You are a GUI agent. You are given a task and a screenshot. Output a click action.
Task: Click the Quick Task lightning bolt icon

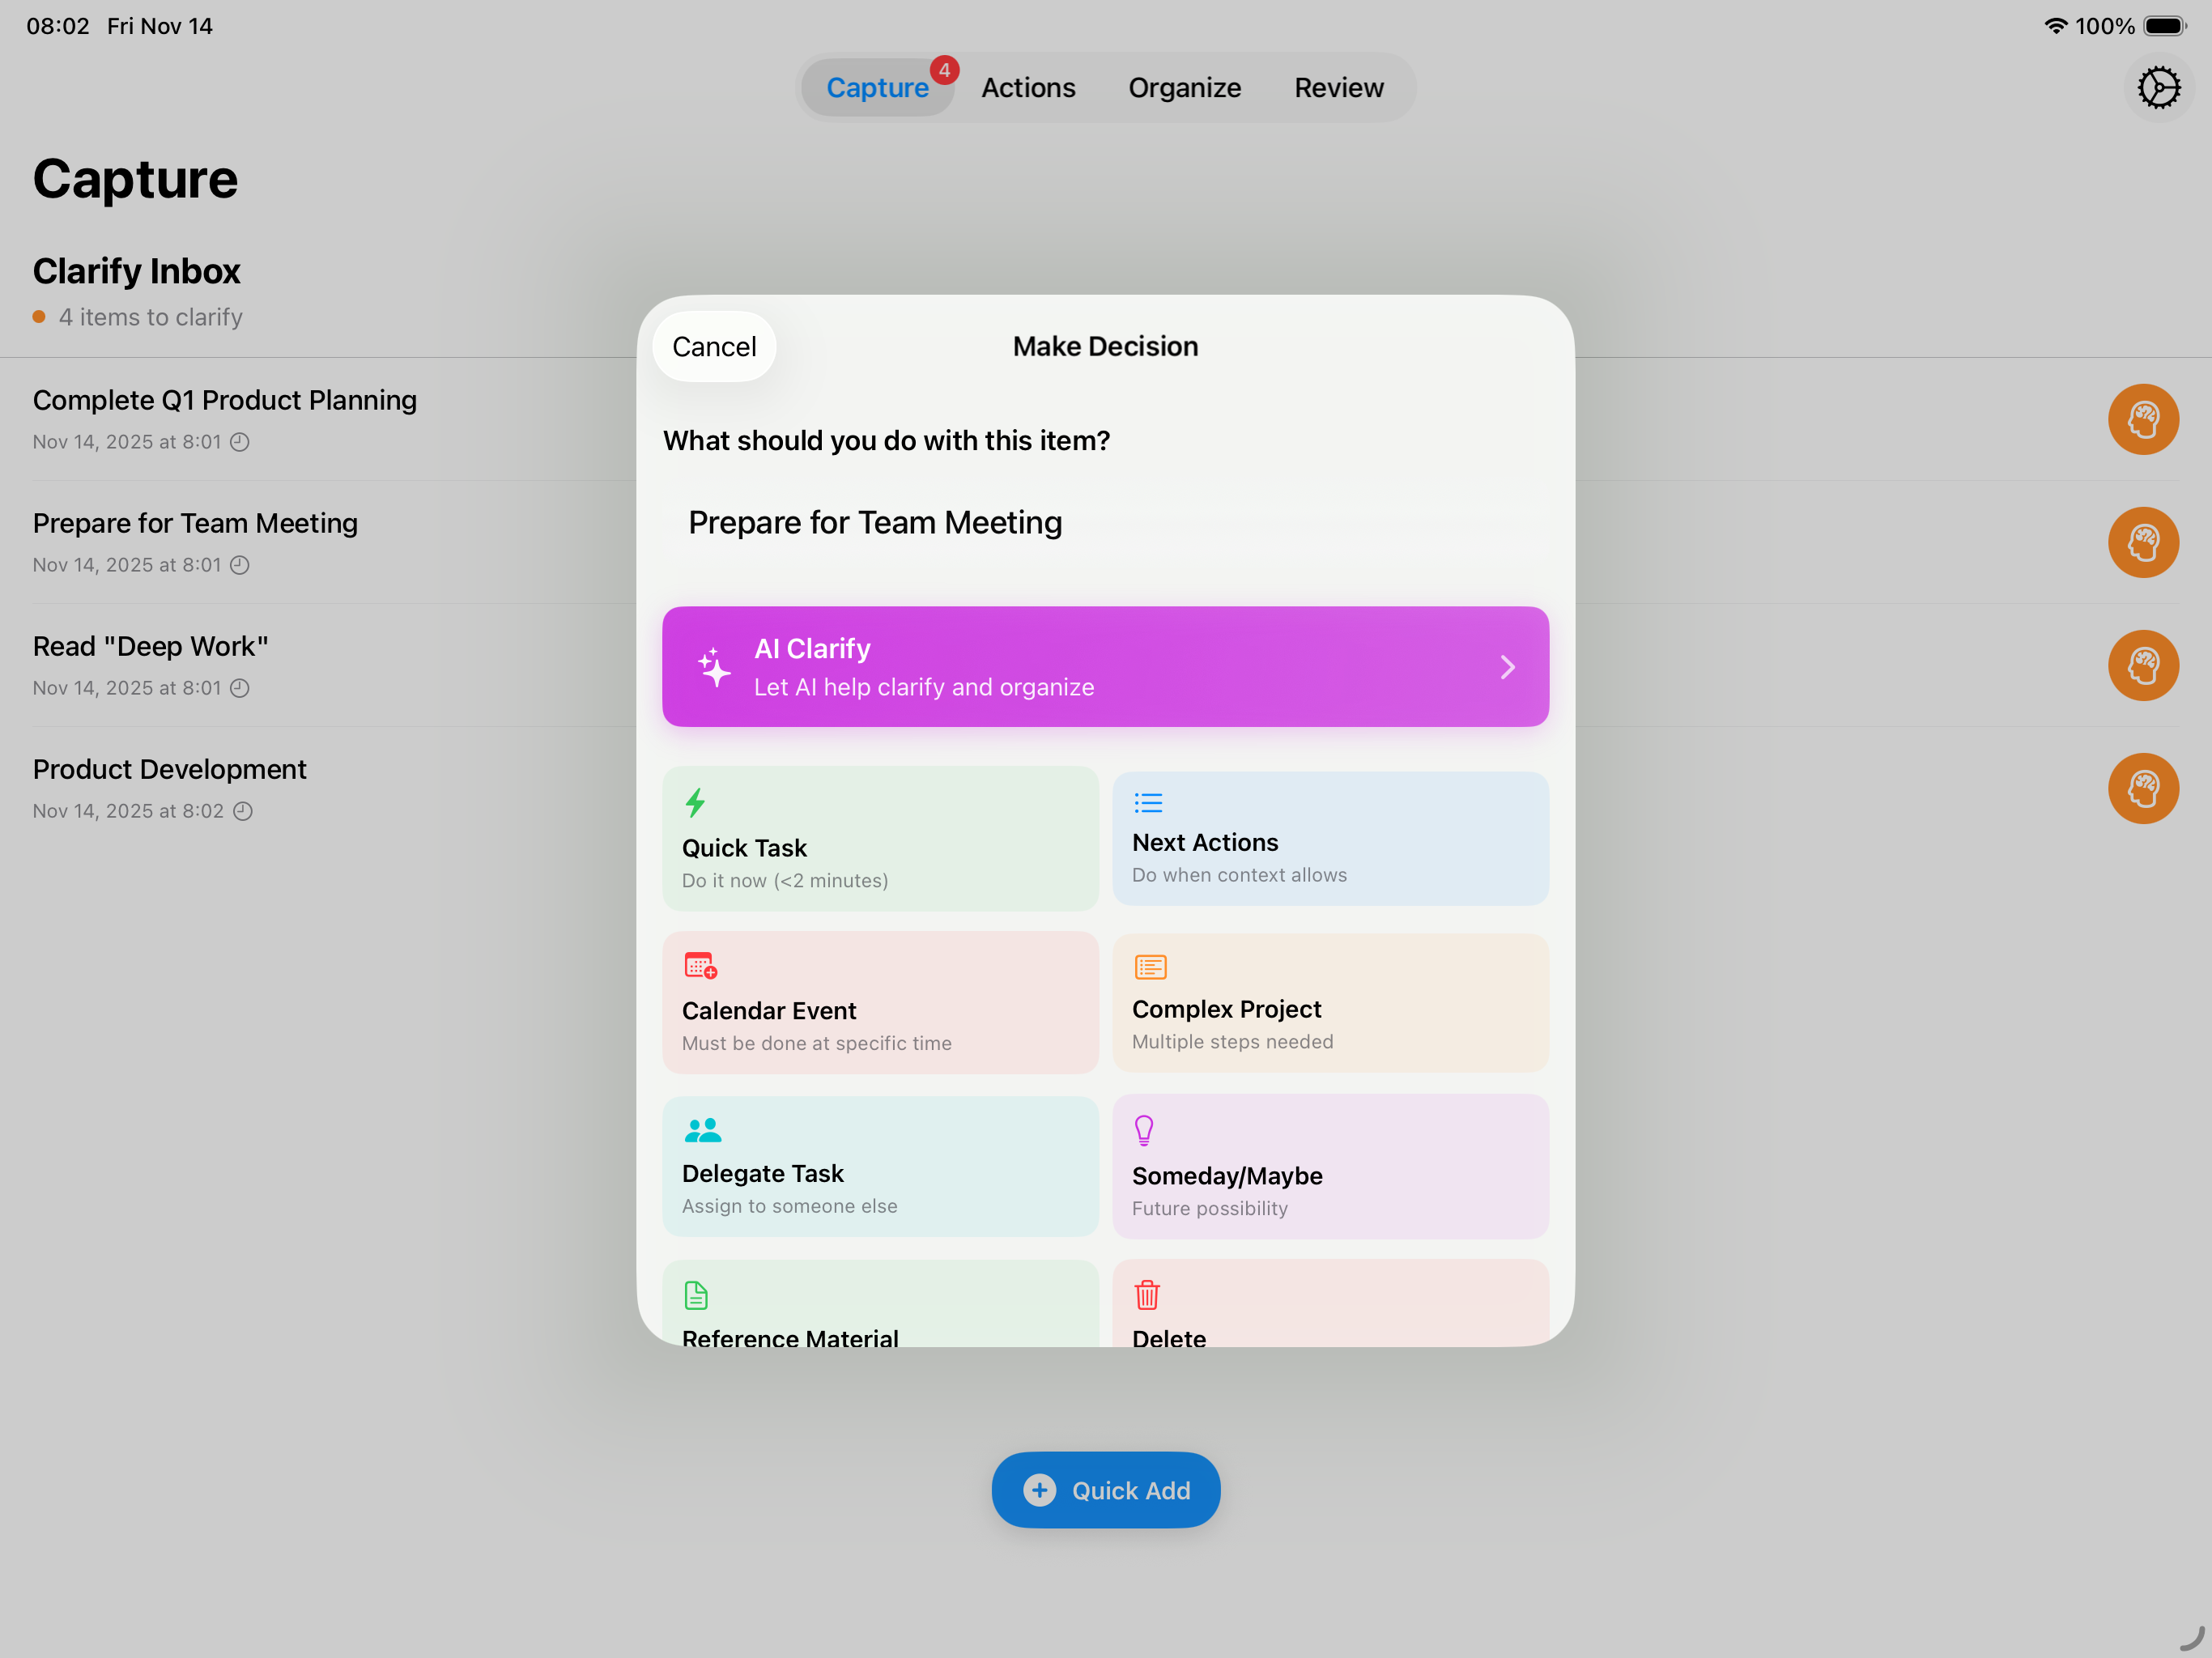click(x=695, y=802)
